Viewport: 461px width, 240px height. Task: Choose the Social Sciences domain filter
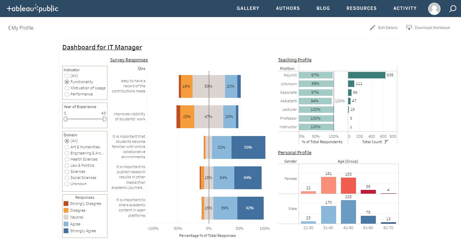[x=80, y=178]
